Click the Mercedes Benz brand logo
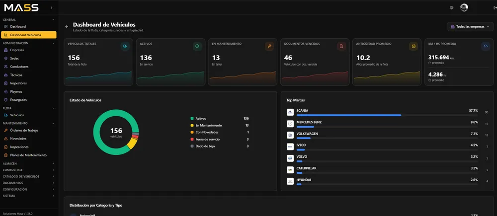Image resolution: width=497 pixels, height=216 pixels. click(290, 124)
